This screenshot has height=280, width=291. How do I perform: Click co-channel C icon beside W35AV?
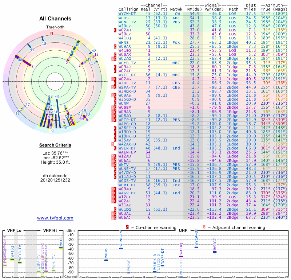click(x=115, y=140)
